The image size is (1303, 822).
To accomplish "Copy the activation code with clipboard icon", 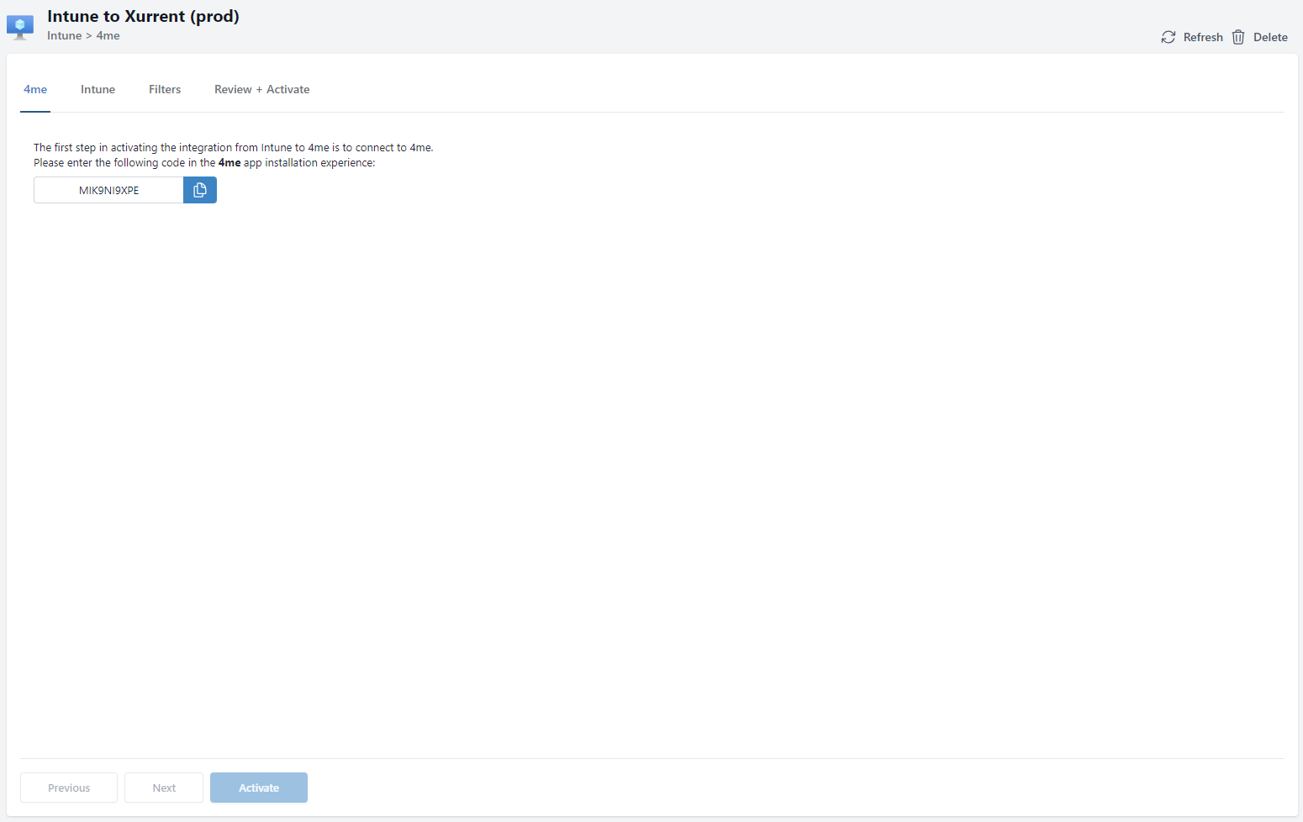I will (200, 190).
